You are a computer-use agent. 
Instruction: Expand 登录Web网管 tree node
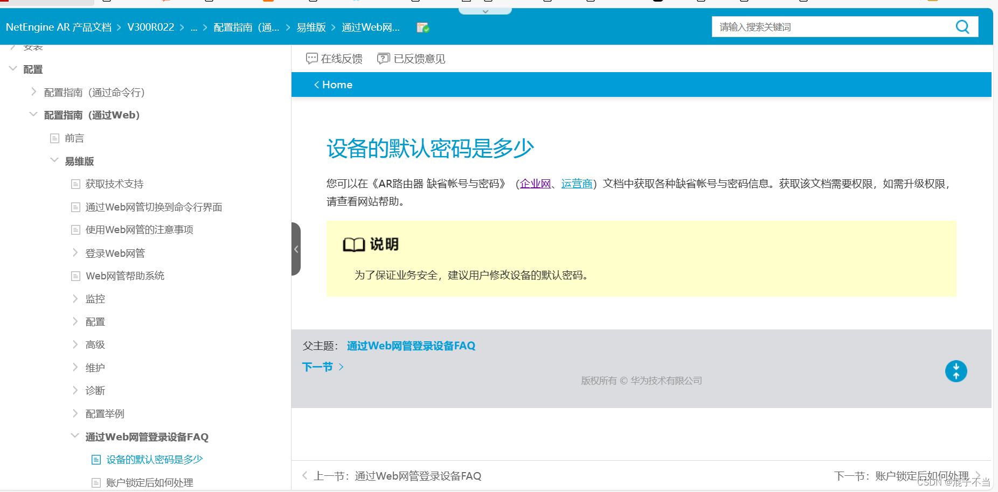pyautogui.click(x=75, y=252)
